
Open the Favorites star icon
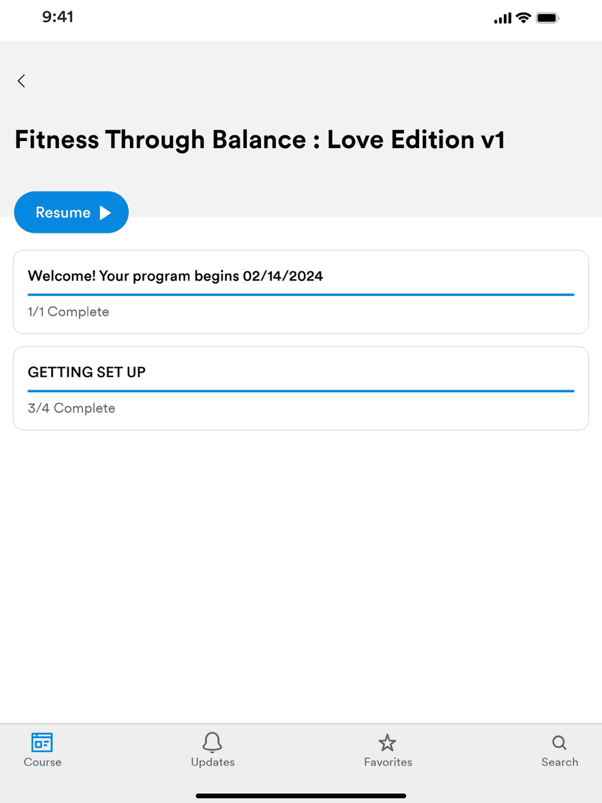[x=388, y=742]
